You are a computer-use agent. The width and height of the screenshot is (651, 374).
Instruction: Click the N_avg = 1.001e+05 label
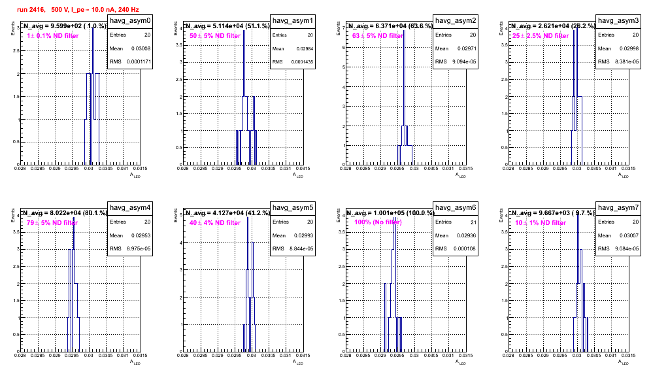390,212
